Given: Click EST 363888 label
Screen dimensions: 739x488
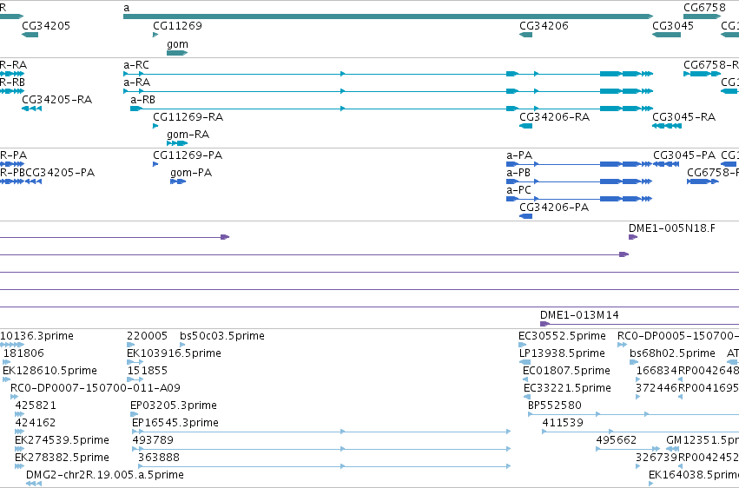Looking at the screenshot, I should tap(159, 458).
